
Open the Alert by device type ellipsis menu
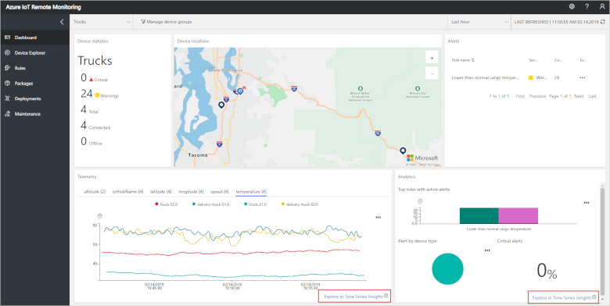487,250
